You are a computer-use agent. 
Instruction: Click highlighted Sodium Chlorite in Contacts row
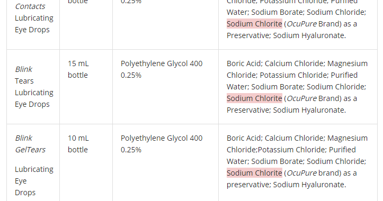(x=254, y=24)
